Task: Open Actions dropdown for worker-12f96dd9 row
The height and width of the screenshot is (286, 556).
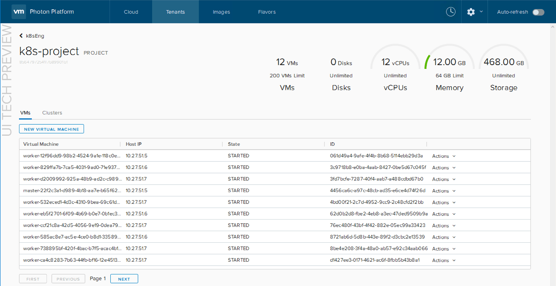Action: pos(444,156)
